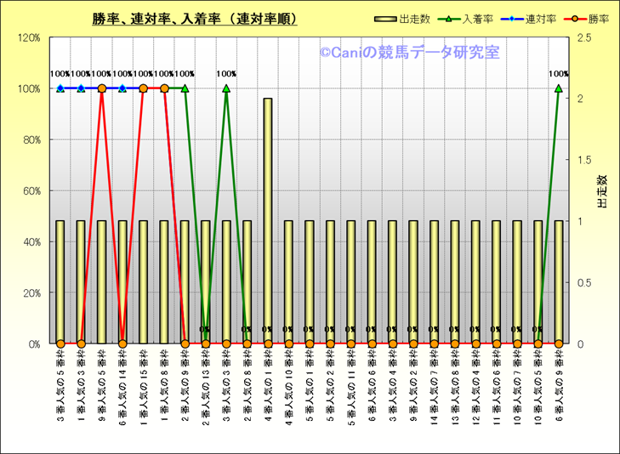Click the green triangle marker at far right 100%

(x=559, y=88)
